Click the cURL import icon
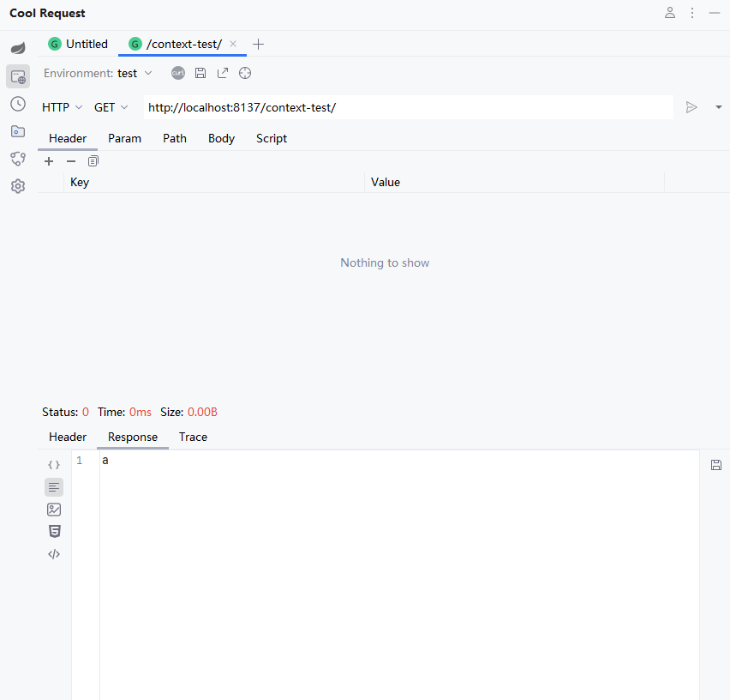The image size is (730, 700). coord(178,73)
